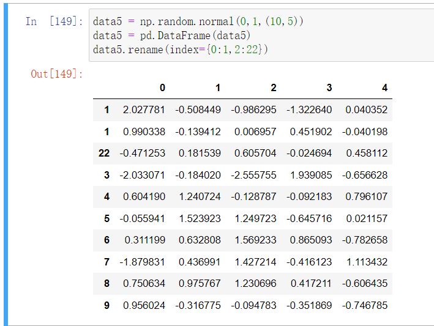Click cell value 0.632808
434x326 pixels.
(x=200, y=240)
